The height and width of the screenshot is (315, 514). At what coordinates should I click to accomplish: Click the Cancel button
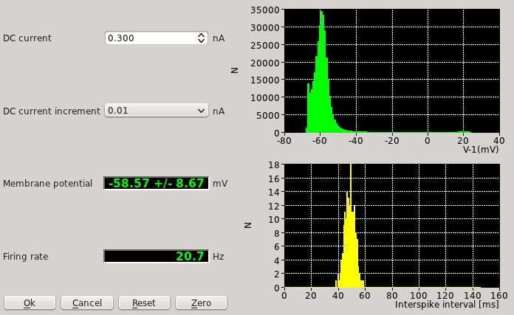pyautogui.click(x=87, y=303)
